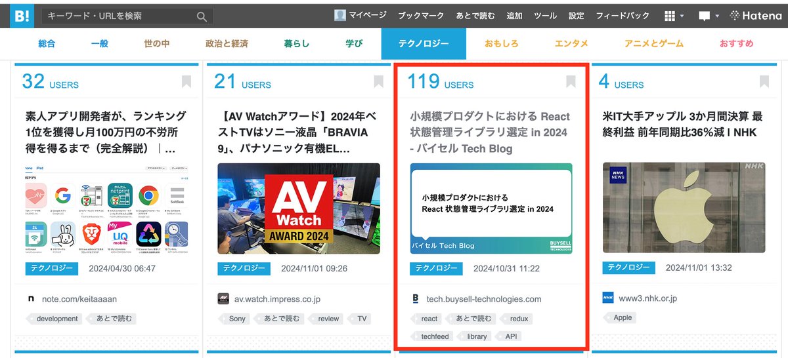This screenshot has width=788, height=358.
Task: Click 追加 in the top bar
Action: click(515, 15)
